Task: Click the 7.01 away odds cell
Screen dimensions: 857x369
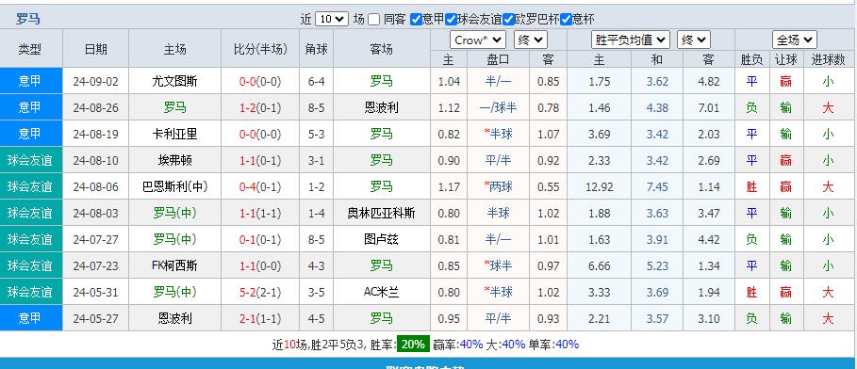Action: pyautogui.click(x=709, y=107)
